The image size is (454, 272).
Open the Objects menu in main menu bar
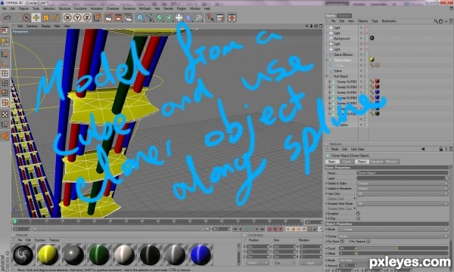tap(23, 8)
